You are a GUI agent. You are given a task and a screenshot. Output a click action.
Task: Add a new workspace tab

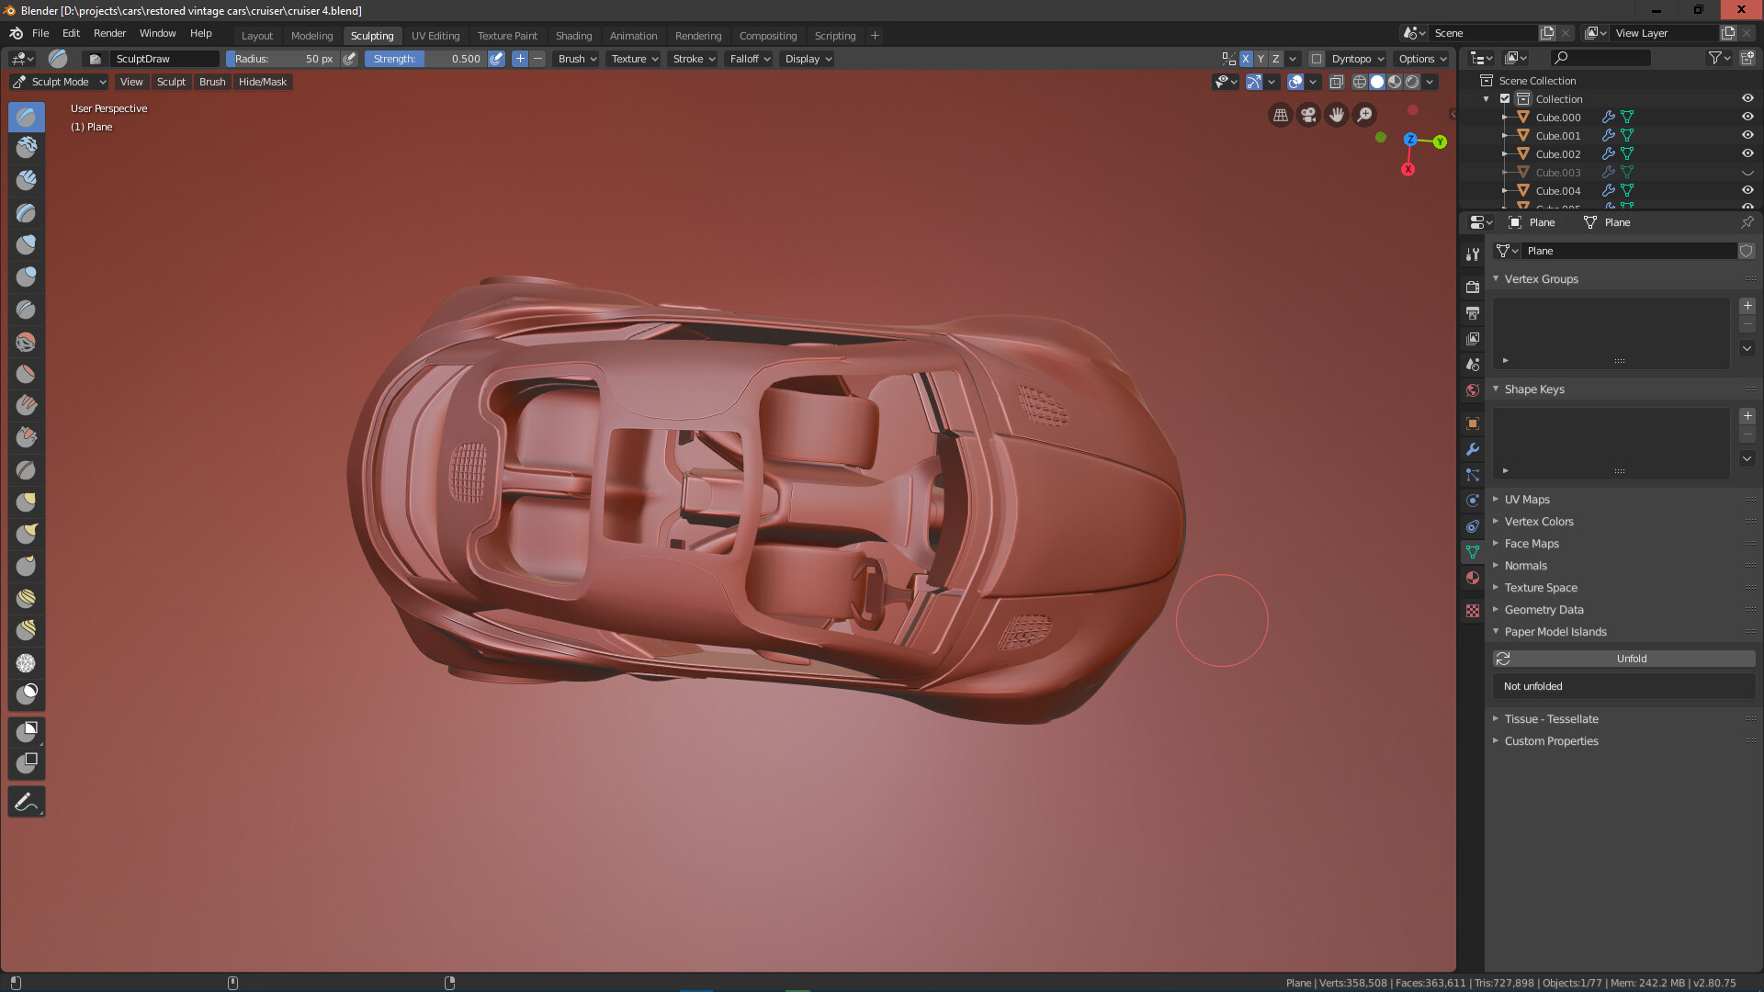(x=875, y=36)
